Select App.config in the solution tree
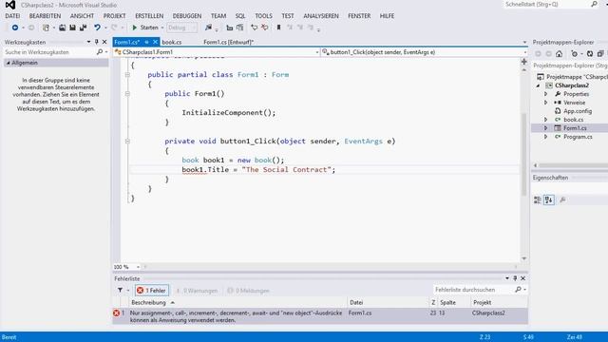 pyautogui.click(x=578, y=111)
